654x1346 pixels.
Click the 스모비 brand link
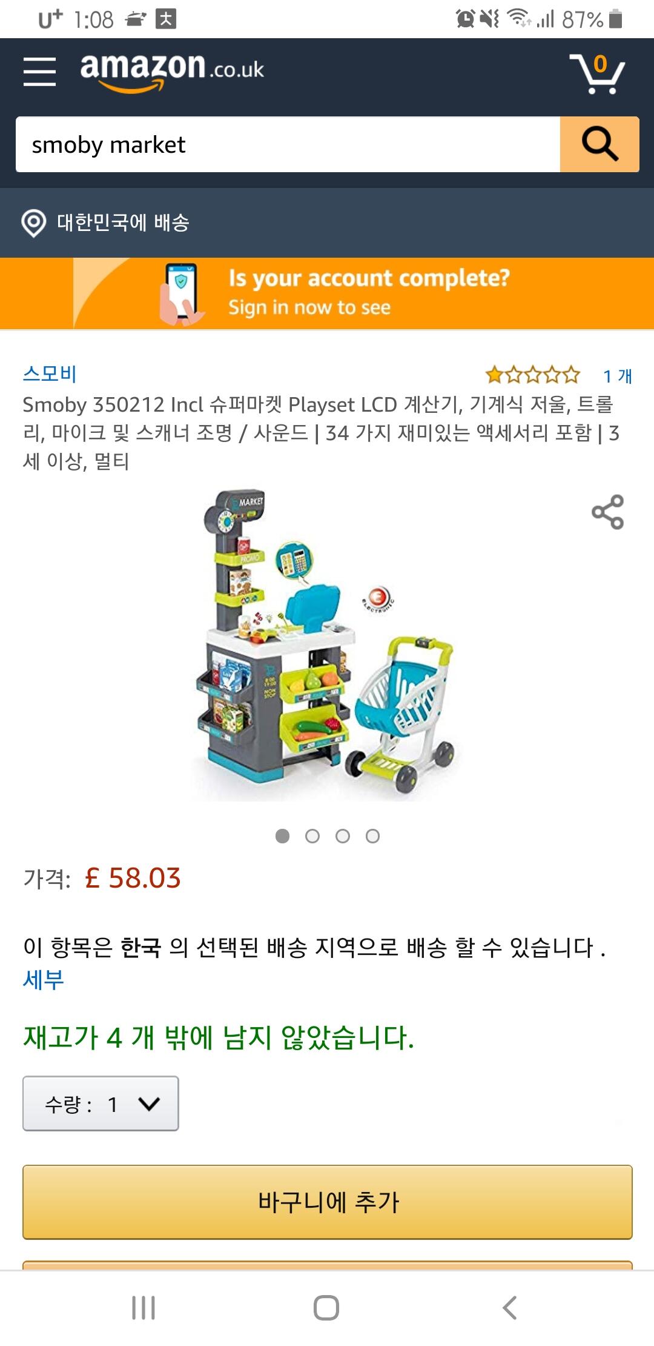point(50,373)
